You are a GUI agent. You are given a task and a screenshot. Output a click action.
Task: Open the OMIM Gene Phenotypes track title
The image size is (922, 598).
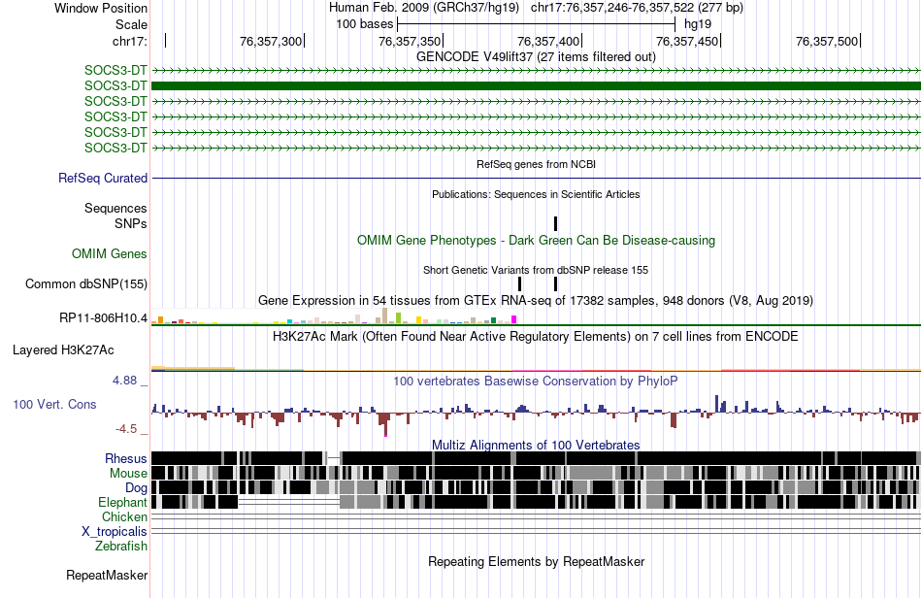[536, 241]
